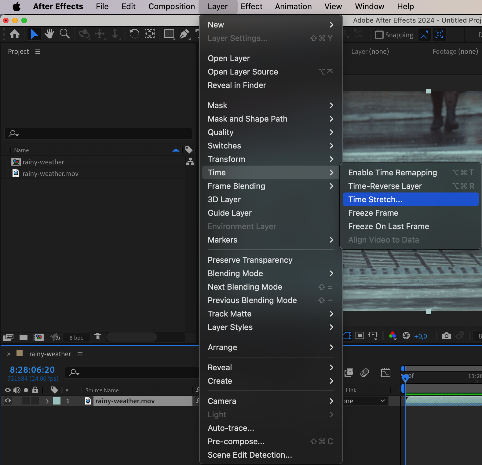Select the Hand tool in the toolbar
This screenshot has width=482, height=465.
[49, 34]
